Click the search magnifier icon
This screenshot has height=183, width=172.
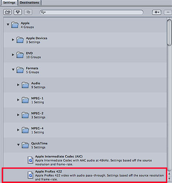coord(43,12)
